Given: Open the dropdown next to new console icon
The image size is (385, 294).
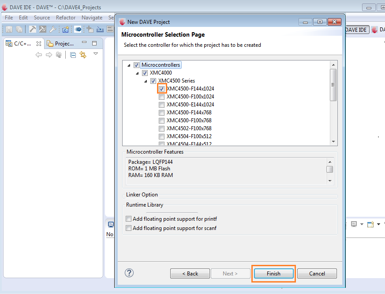Looking at the screenshot, I should 378,224.
